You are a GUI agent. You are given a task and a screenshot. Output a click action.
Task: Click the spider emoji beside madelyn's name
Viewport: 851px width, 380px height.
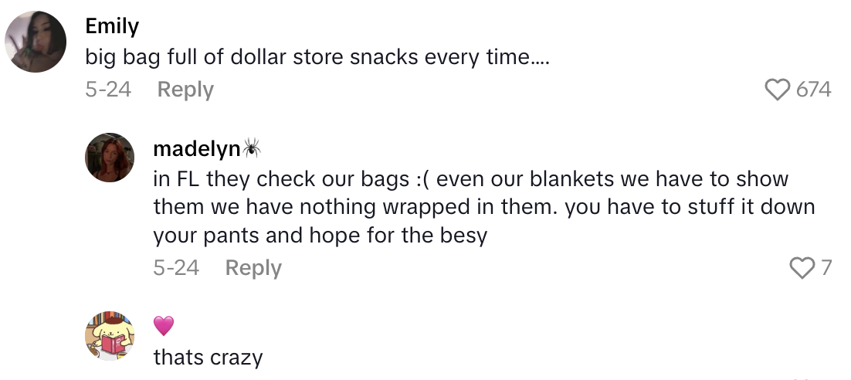point(252,147)
